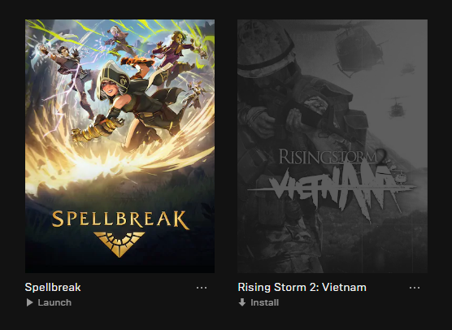Click the VIETNAM logo text on grey cover
Screen dimensions: 452x330
(x=332, y=187)
